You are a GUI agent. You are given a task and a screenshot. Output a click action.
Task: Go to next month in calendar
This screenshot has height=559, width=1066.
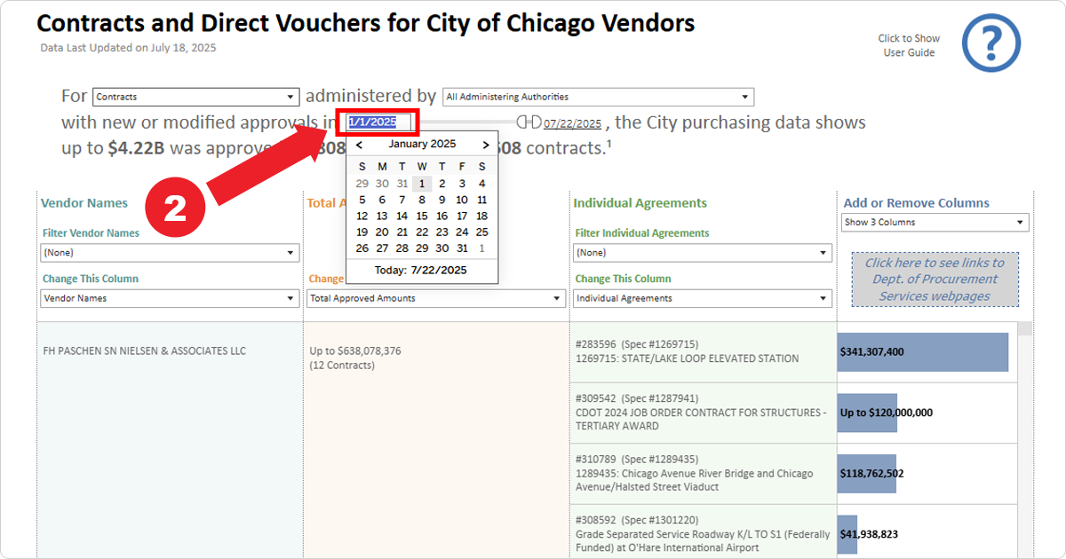[486, 145]
